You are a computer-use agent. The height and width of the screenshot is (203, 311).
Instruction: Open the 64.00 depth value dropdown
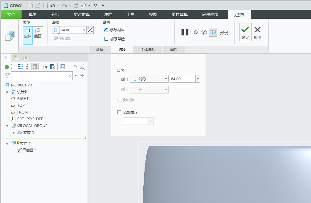pyautogui.click(x=197, y=79)
